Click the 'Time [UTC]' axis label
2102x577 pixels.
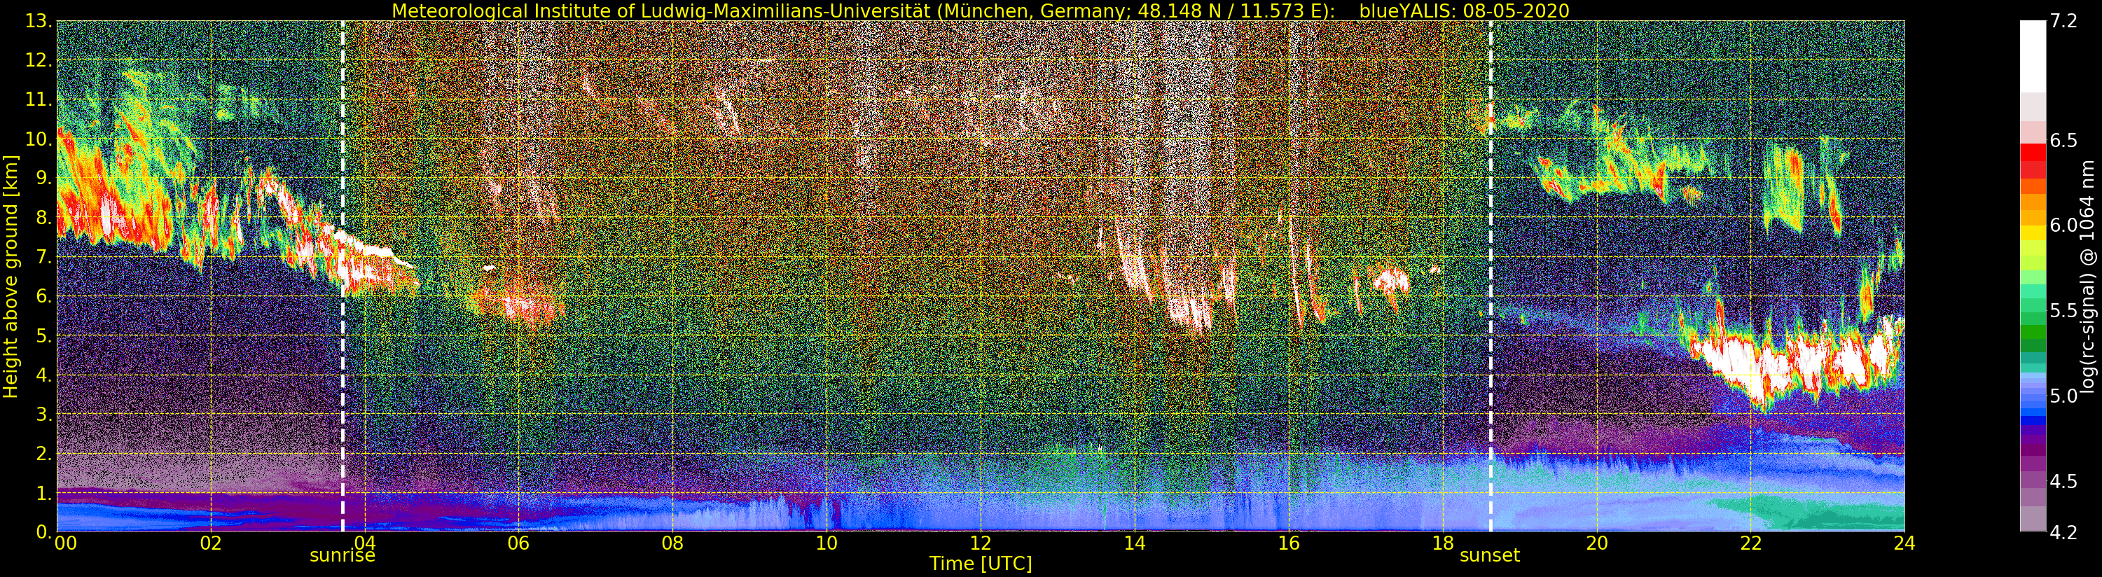[981, 564]
